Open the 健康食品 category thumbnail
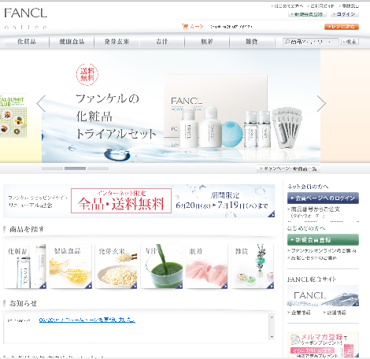370x359 pixels. [x=71, y=266]
